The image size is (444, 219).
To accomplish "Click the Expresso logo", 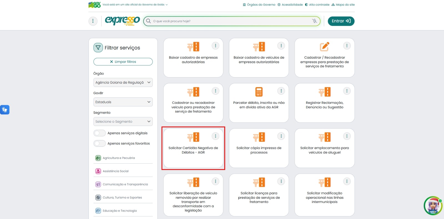I will [x=122, y=20].
